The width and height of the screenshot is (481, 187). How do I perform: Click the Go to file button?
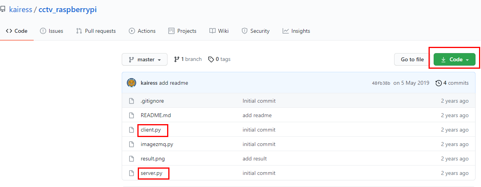point(412,59)
